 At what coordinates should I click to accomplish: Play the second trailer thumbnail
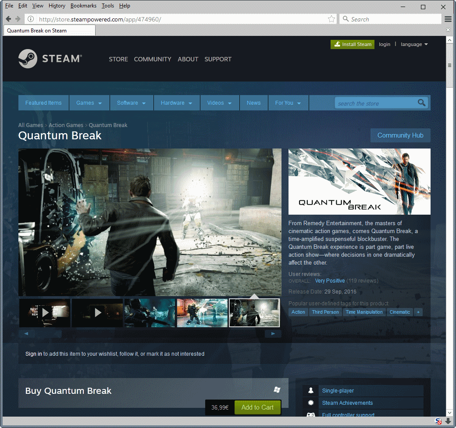97,313
